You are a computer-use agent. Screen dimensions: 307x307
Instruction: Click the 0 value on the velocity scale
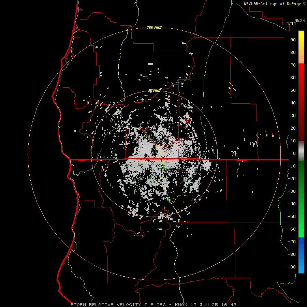[x=294, y=153]
